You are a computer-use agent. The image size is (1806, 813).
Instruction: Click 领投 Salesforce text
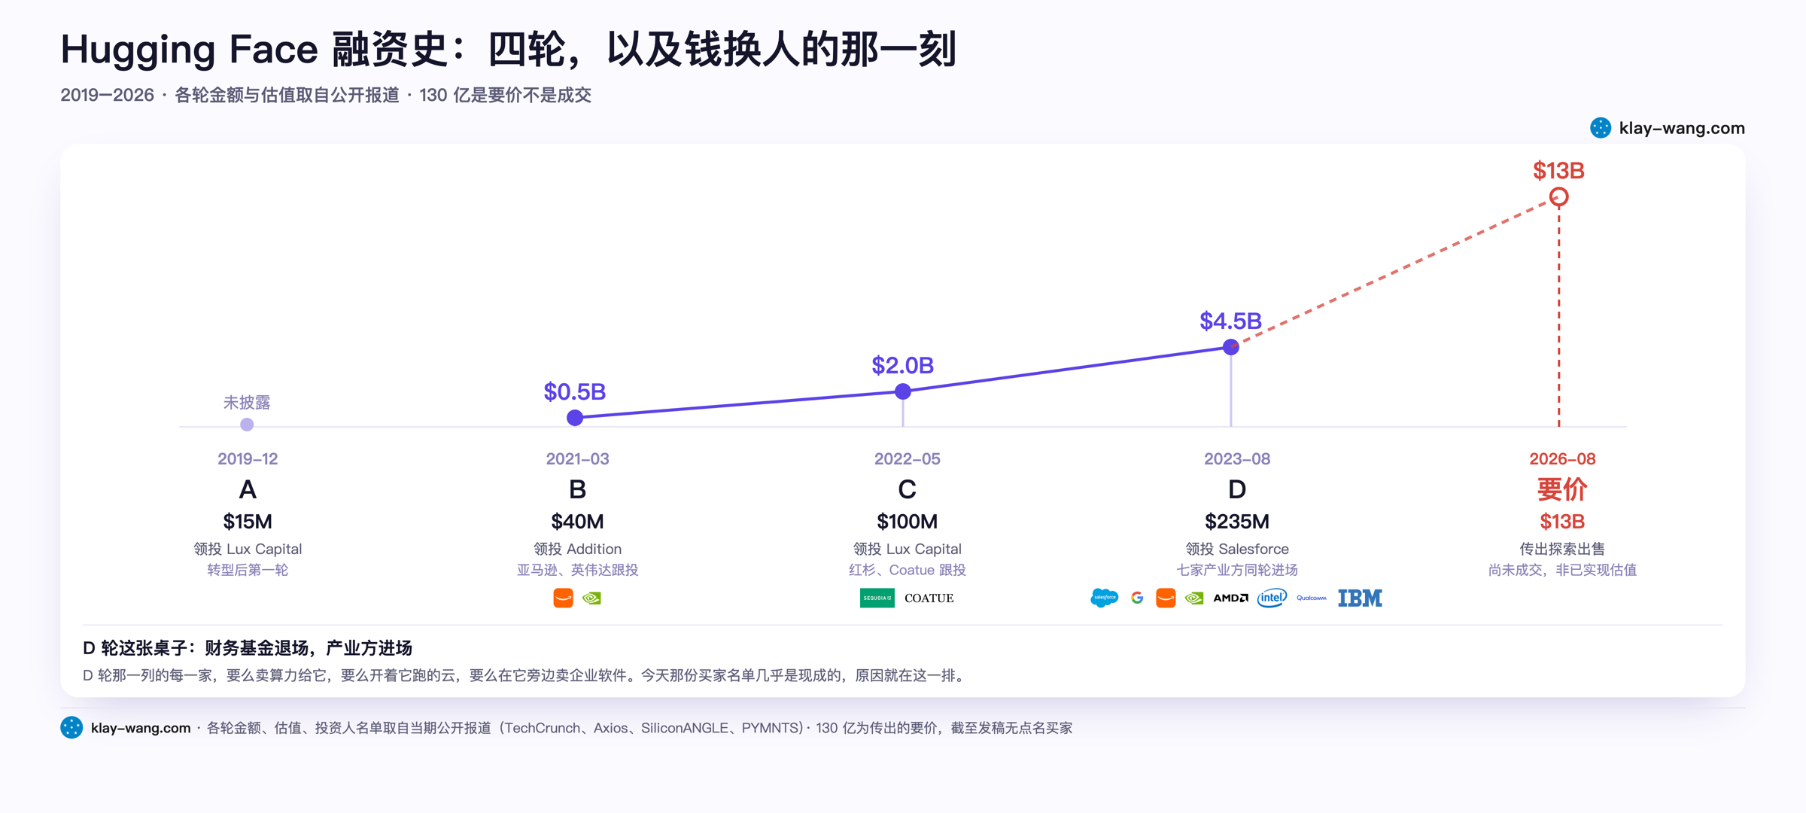(x=1237, y=549)
